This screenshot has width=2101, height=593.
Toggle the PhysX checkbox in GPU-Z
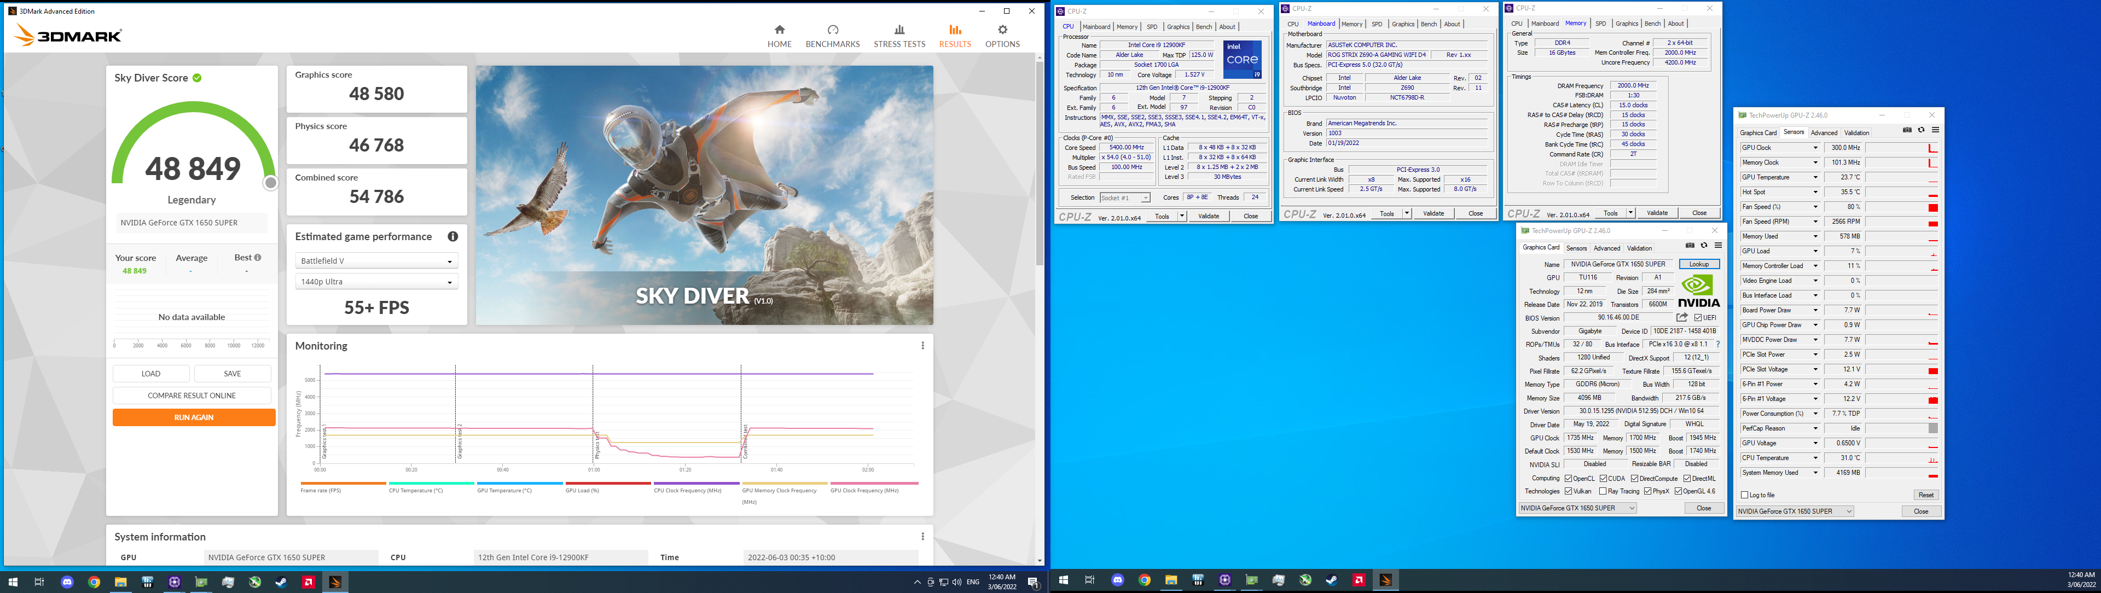(x=1649, y=492)
